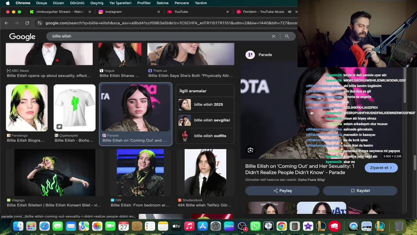This screenshot has width=417, height=235.
Task: Click the Ziyaret et button
Action: tap(381, 168)
